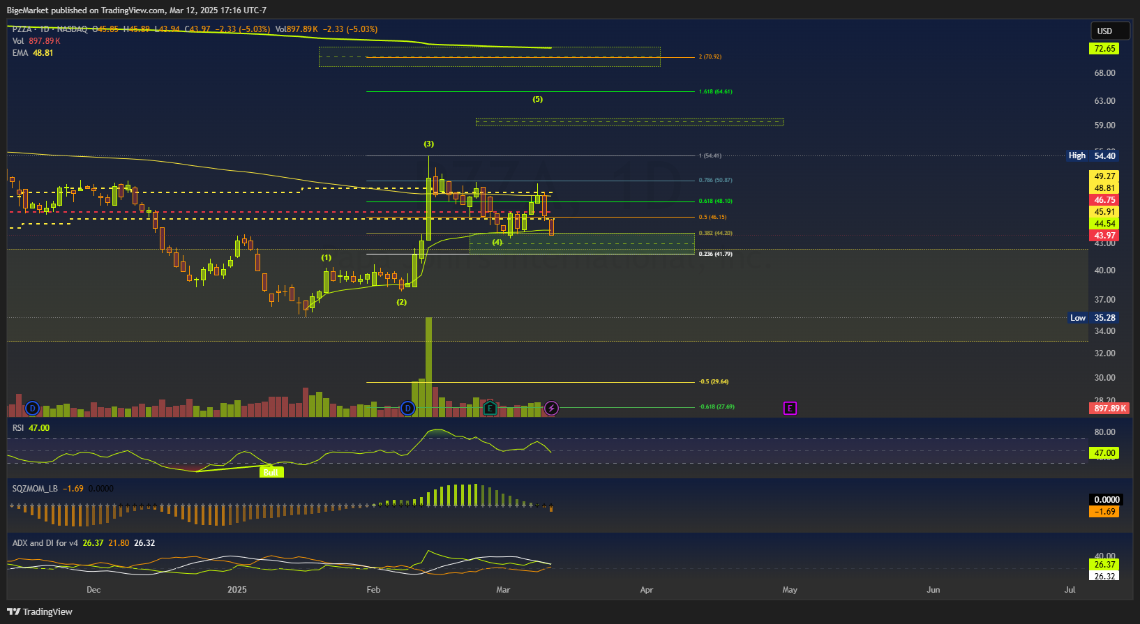
Task: Click the dividend D marker near December
Action: click(x=32, y=408)
